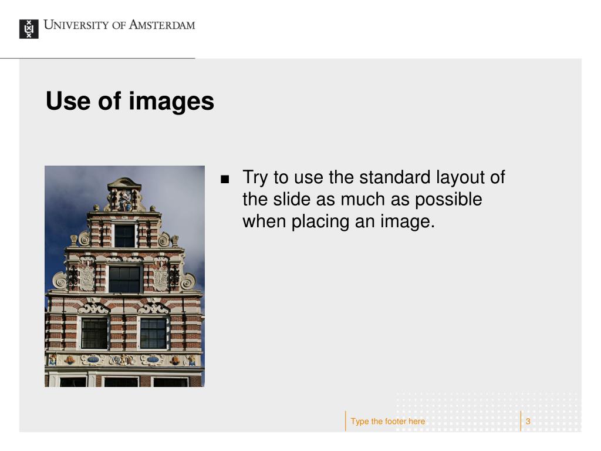Click the University of Amsterdam crest logo
Image resolution: width=601 pixels, height=451 pixels.
(29, 29)
